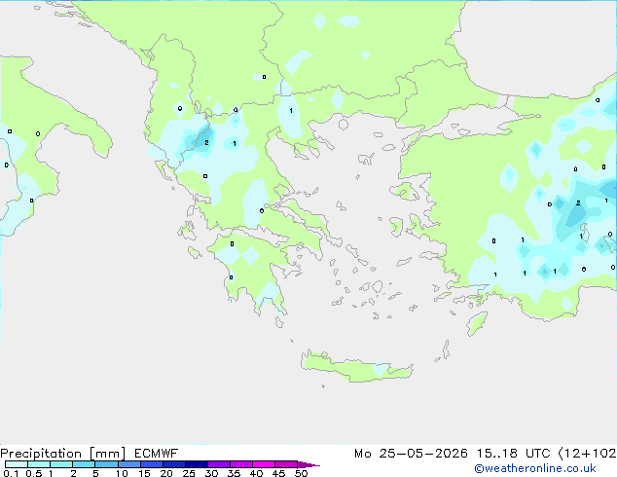The width and height of the screenshot is (617, 477).
Task: Click the '2' value over northwestern Greece
Action: [206, 142]
